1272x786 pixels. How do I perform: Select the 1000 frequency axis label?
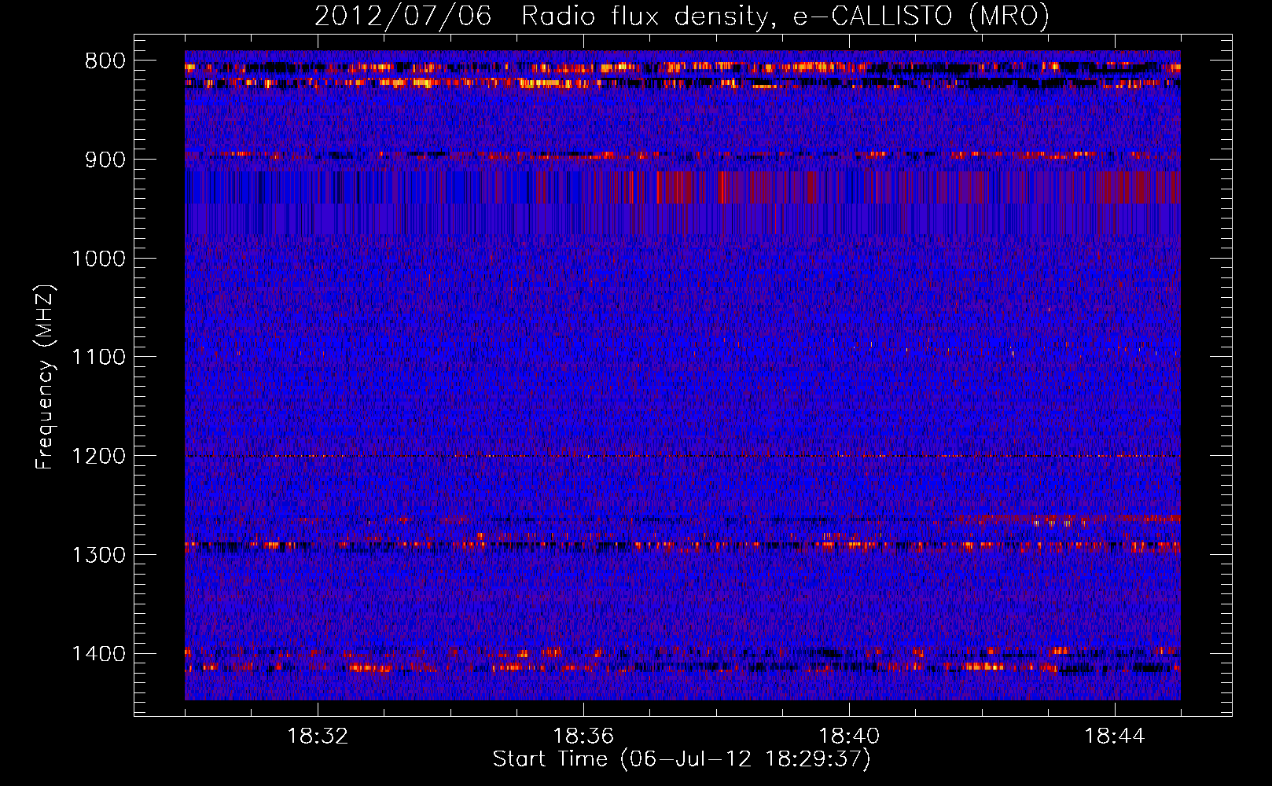[x=98, y=259]
